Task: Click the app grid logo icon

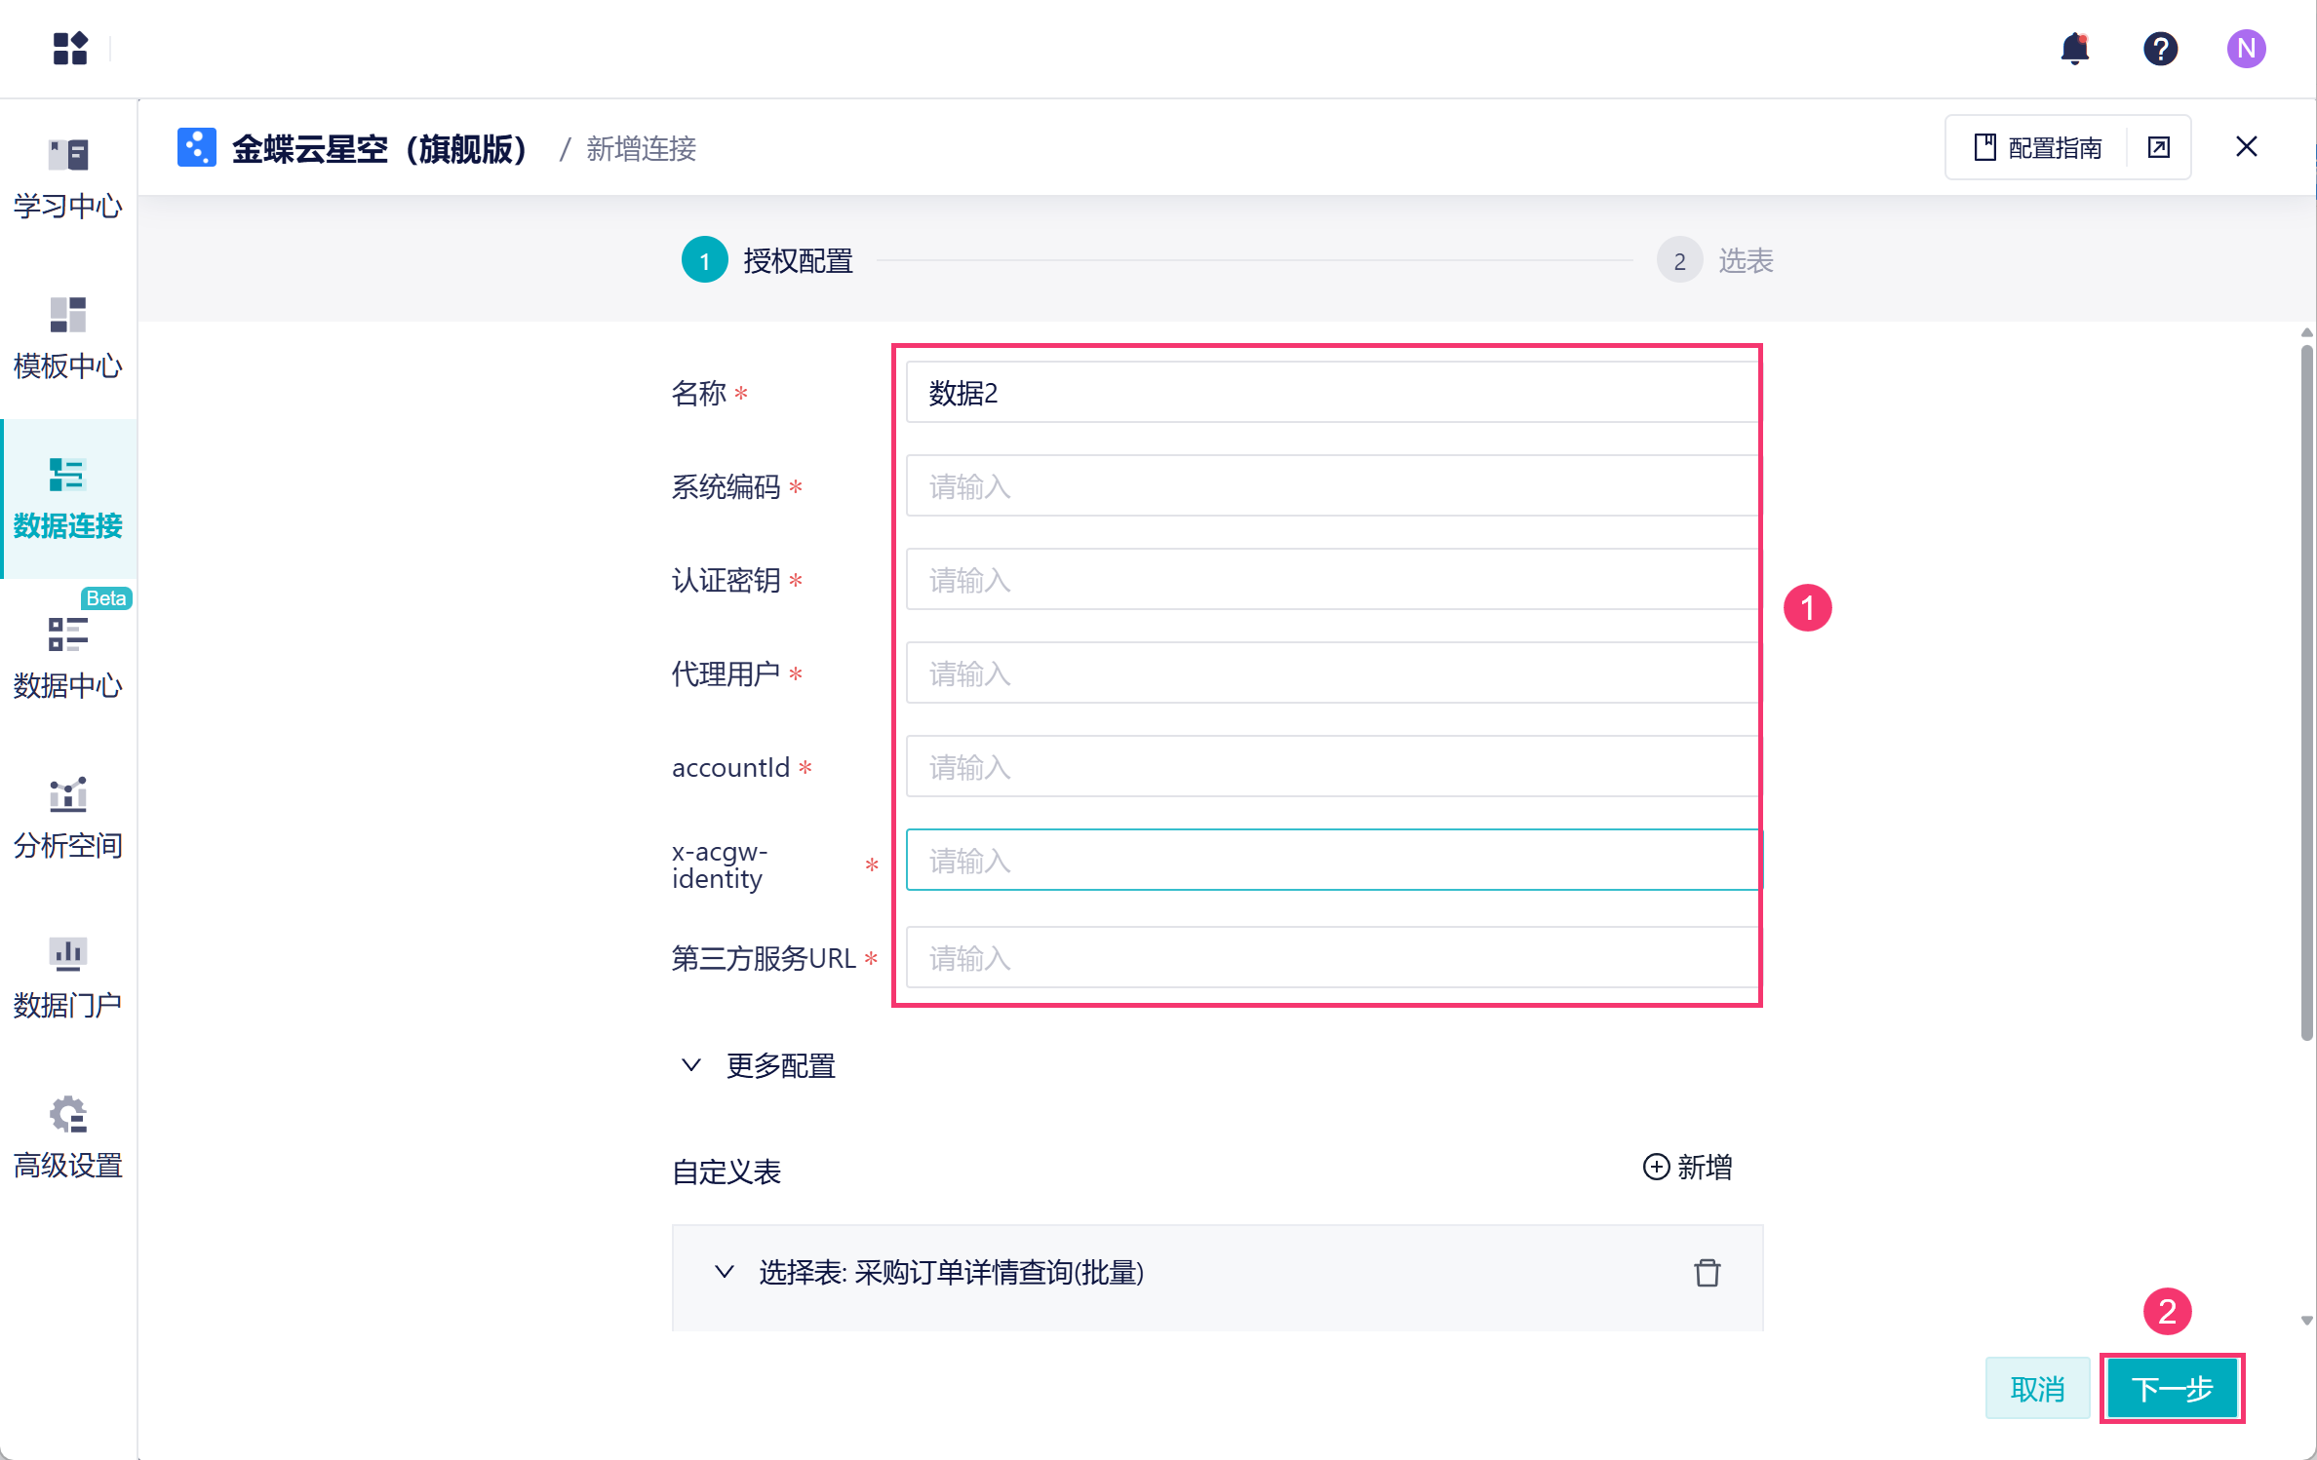Action: pyautogui.click(x=70, y=49)
